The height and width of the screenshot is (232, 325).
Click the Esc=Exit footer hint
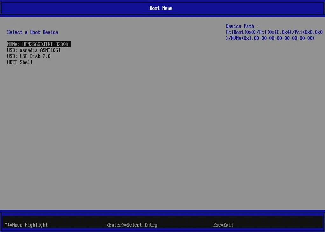click(223, 225)
